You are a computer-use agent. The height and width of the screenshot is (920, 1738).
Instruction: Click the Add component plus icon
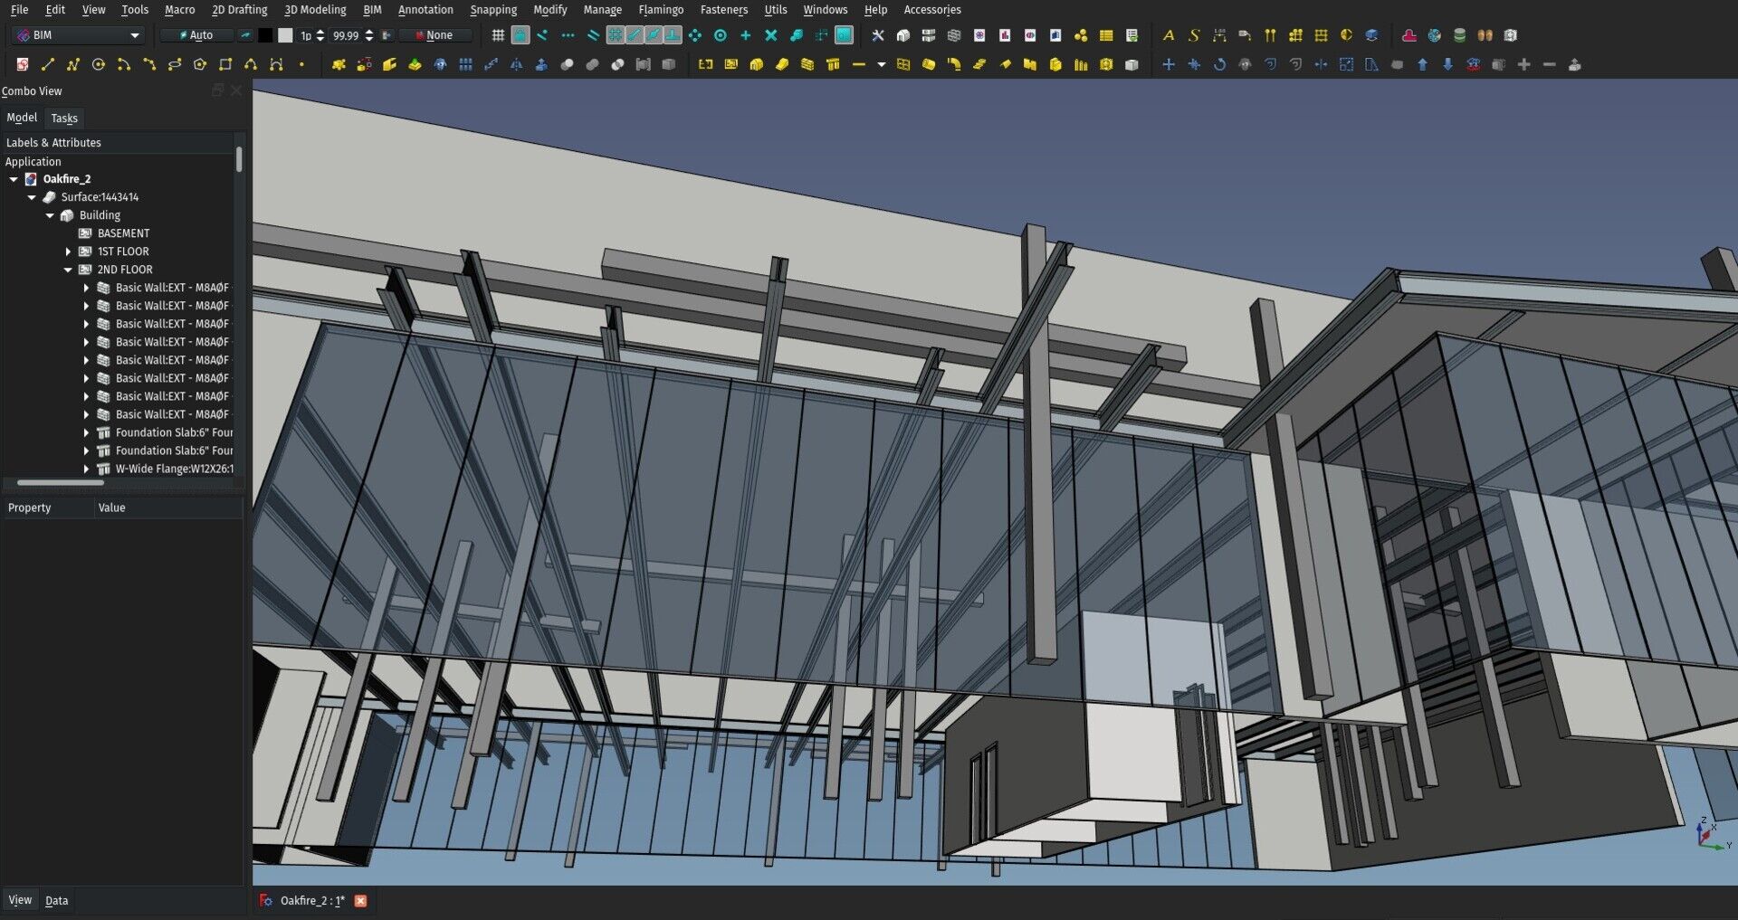click(1523, 64)
